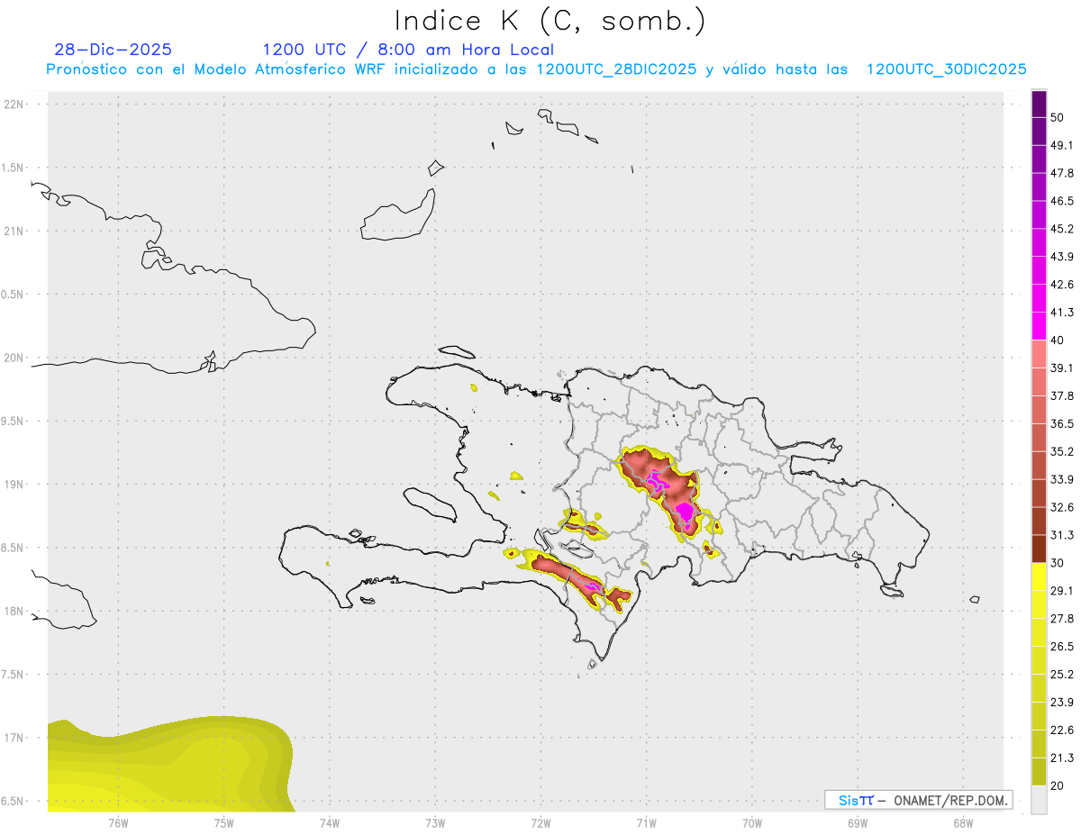Click the legend value '33.9'
Viewport: 1081px width, 835px height.
point(1062,479)
